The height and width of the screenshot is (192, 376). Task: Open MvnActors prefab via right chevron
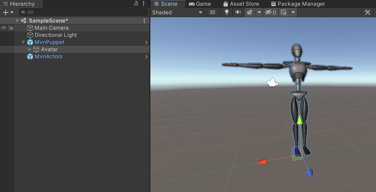(x=146, y=57)
